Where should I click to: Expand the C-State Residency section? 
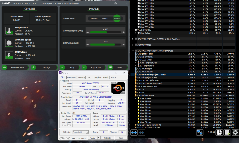coord(133,39)
